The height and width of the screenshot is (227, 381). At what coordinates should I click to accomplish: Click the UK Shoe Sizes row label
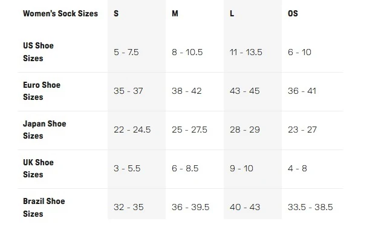[x=38, y=168]
